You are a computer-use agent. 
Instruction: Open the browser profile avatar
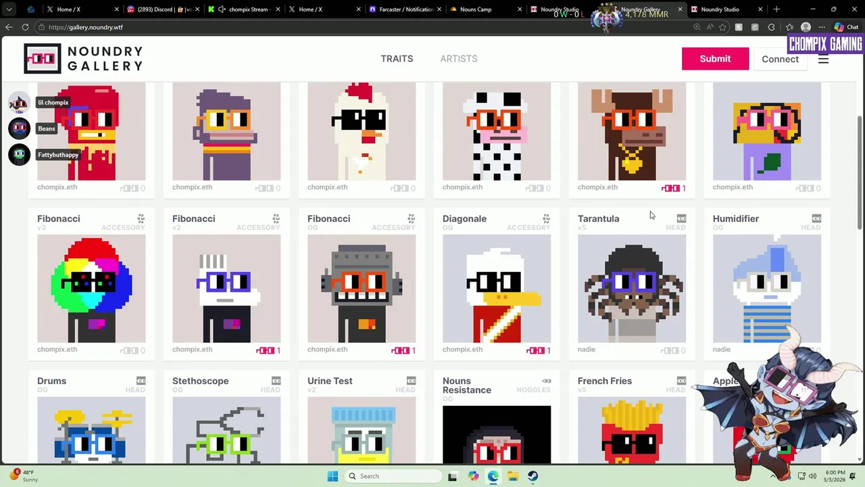[x=806, y=27]
